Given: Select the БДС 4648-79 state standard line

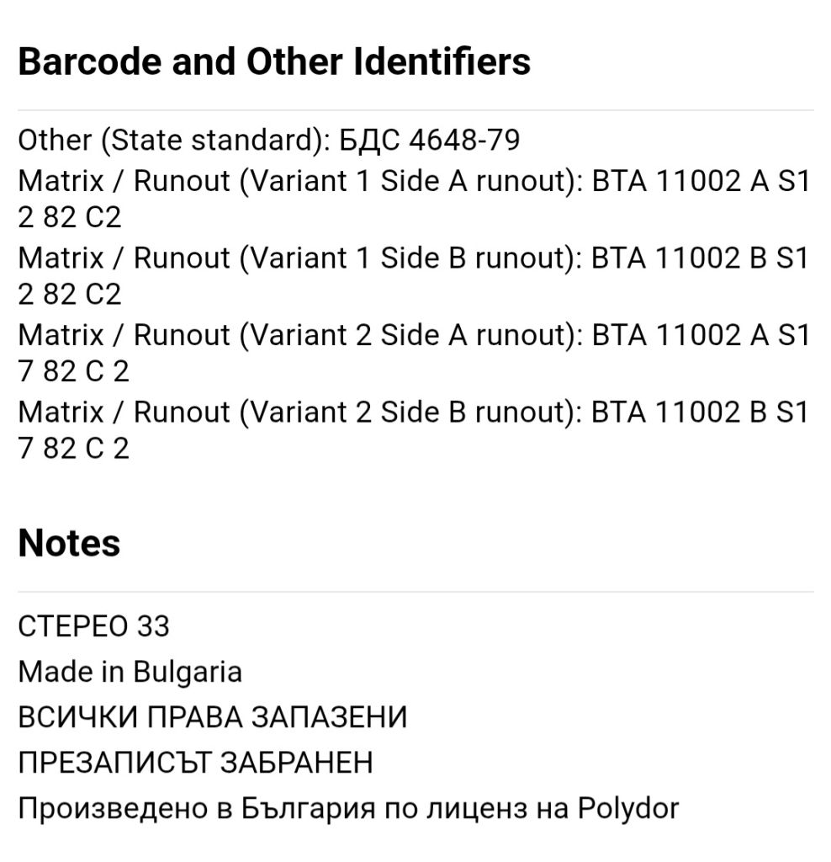Looking at the screenshot, I should 268,140.
